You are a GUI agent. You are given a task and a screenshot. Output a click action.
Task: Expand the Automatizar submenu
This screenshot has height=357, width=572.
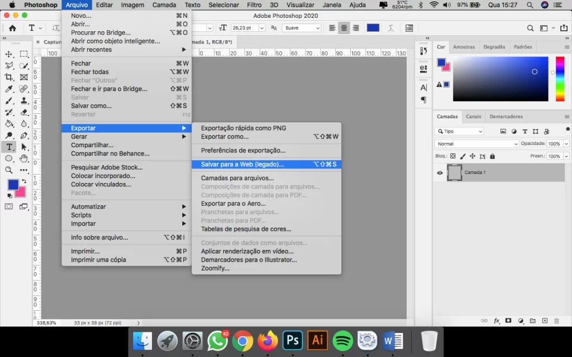pyautogui.click(x=127, y=206)
